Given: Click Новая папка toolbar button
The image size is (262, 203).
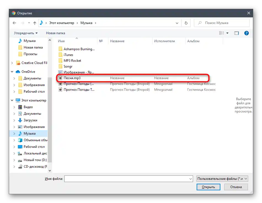Looking at the screenshot, I should coord(55,33).
